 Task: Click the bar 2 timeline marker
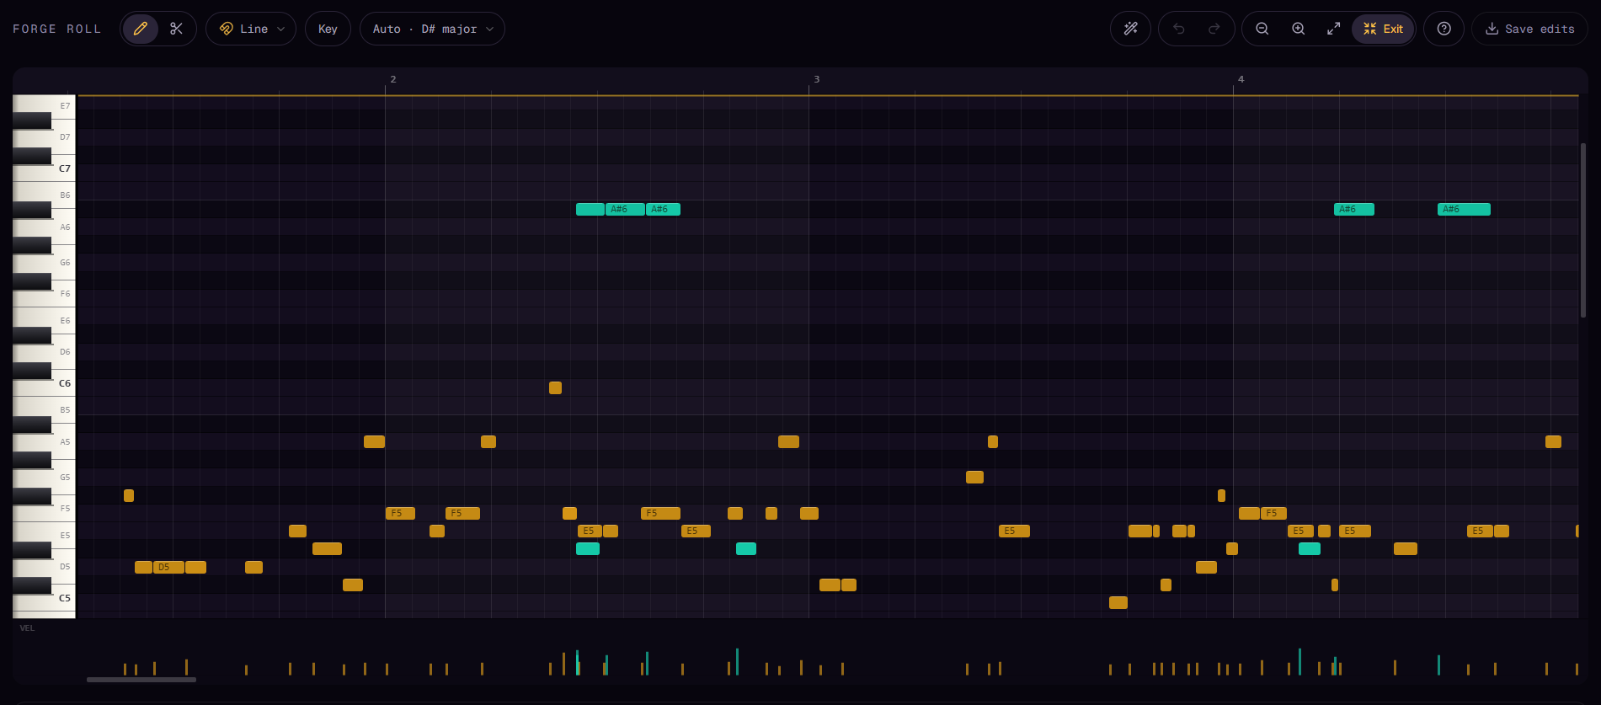coord(392,79)
